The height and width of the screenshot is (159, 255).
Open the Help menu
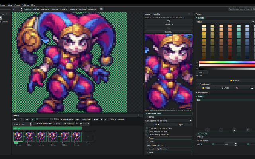pos(33,5)
